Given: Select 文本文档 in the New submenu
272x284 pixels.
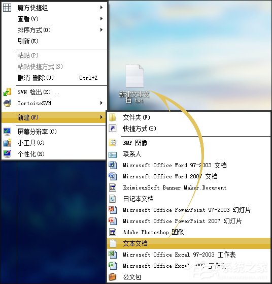Looking at the screenshot, I should 189,243.
